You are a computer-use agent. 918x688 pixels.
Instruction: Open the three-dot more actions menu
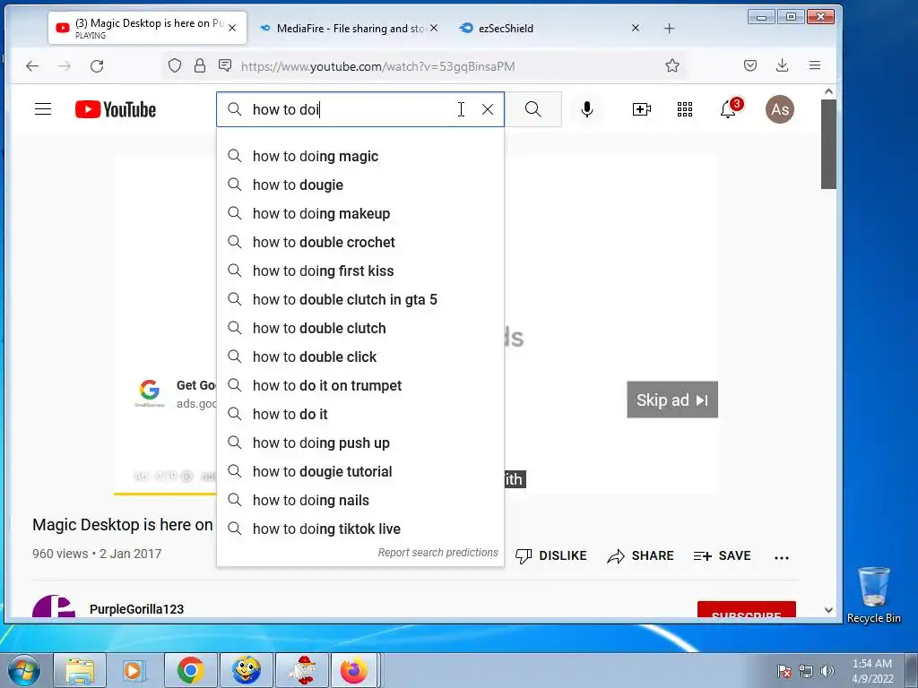point(782,557)
